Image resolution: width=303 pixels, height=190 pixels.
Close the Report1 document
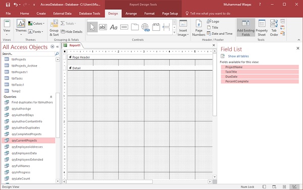(x=214, y=45)
